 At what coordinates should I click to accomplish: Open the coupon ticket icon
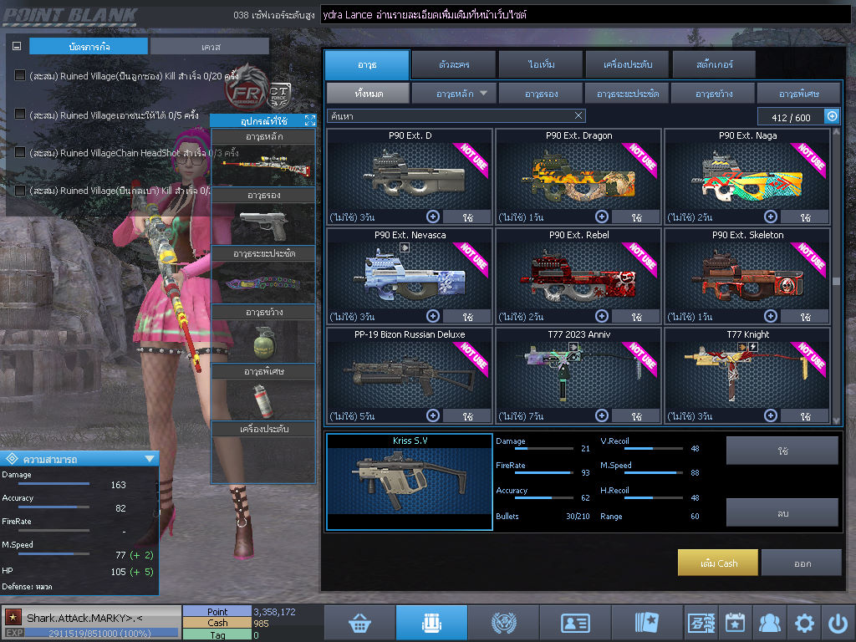(x=701, y=623)
